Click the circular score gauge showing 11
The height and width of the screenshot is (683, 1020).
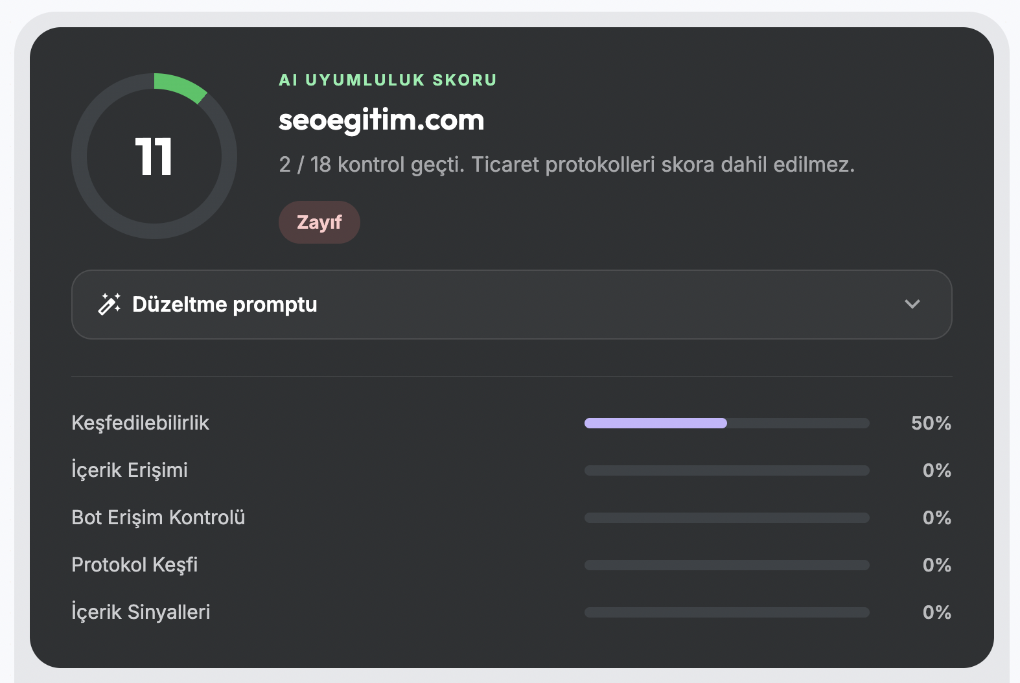pyautogui.click(x=154, y=156)
